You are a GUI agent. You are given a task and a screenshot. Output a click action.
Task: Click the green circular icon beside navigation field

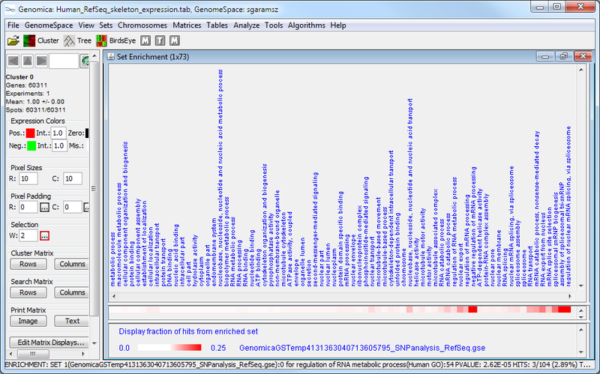point(85,61)
